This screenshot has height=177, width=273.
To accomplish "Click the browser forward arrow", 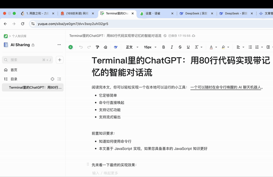I will pyautogui.click(x=14, y=24).
